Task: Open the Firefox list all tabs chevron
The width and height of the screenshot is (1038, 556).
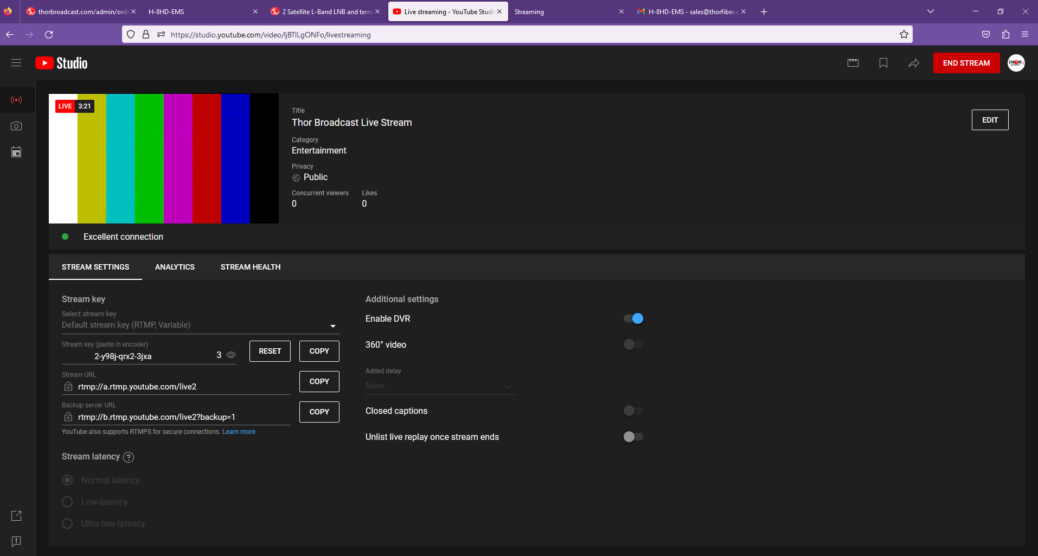Action: pos(931,11)
